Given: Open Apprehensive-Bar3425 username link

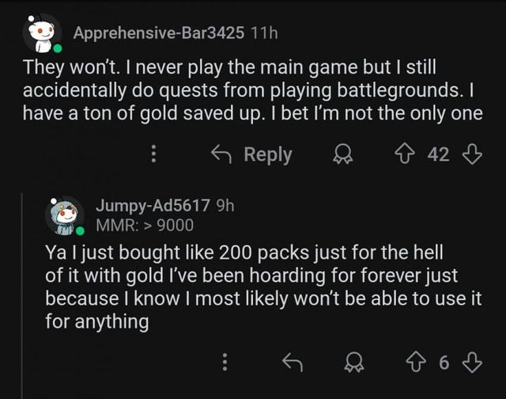Looking at the screenshot, I should click(x=157, y=33).
